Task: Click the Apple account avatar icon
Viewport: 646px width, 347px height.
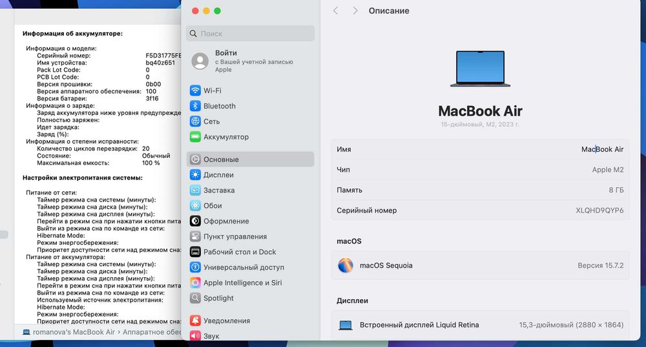Action: [x=200, y=61]
